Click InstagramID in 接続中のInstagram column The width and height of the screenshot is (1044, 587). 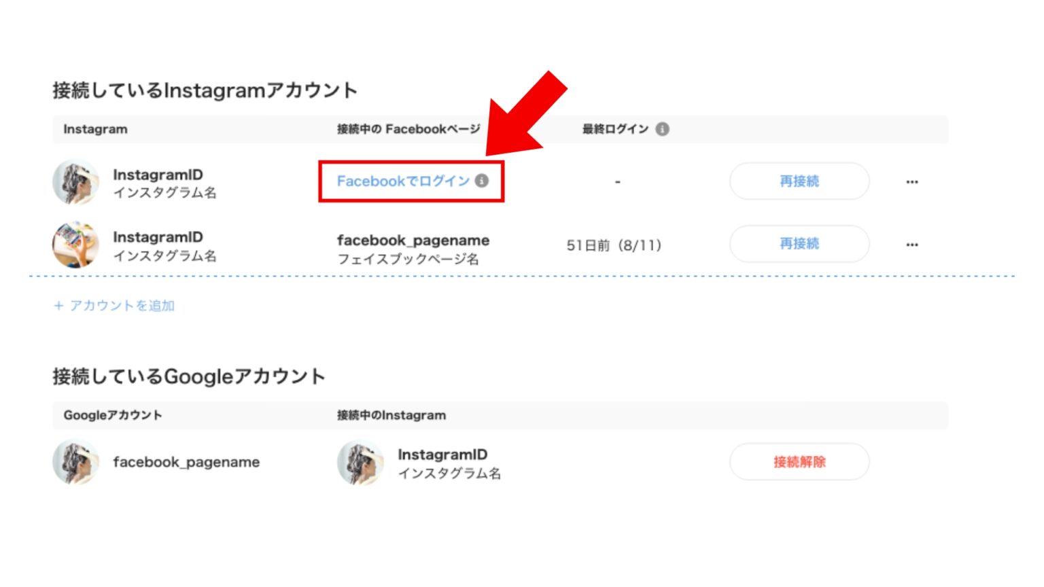tap(442, 455)
